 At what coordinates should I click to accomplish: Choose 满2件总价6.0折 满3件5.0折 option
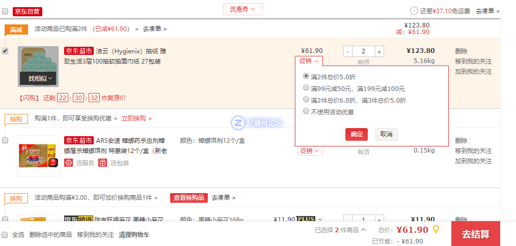pyautogui.click(x=306, y=99)
